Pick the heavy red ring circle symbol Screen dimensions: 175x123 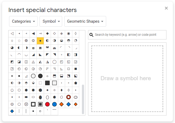click(x=69, y=97)
